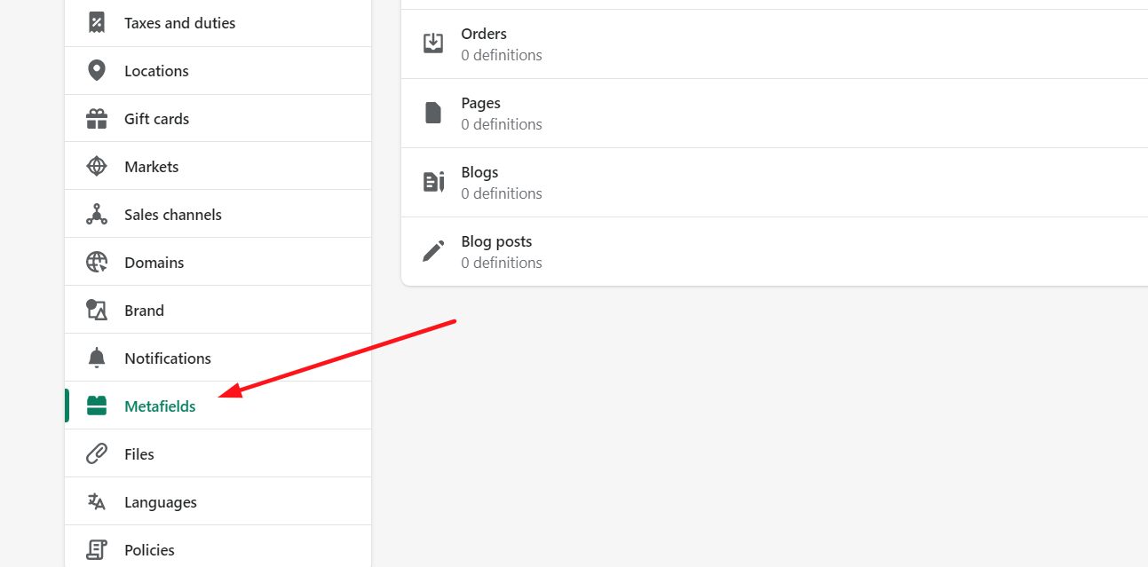
Task: Click the Domains globe icon
Action: (97, 263)
